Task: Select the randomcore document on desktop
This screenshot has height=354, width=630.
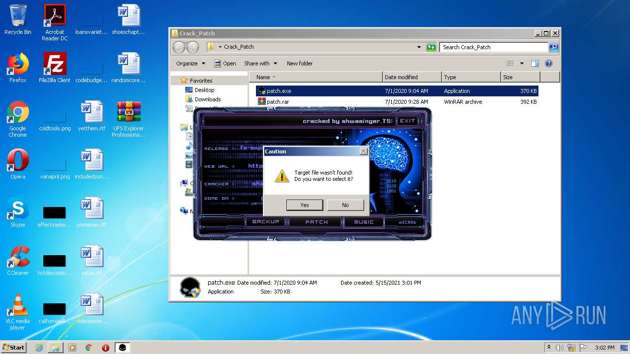Action: coord(128,68)
